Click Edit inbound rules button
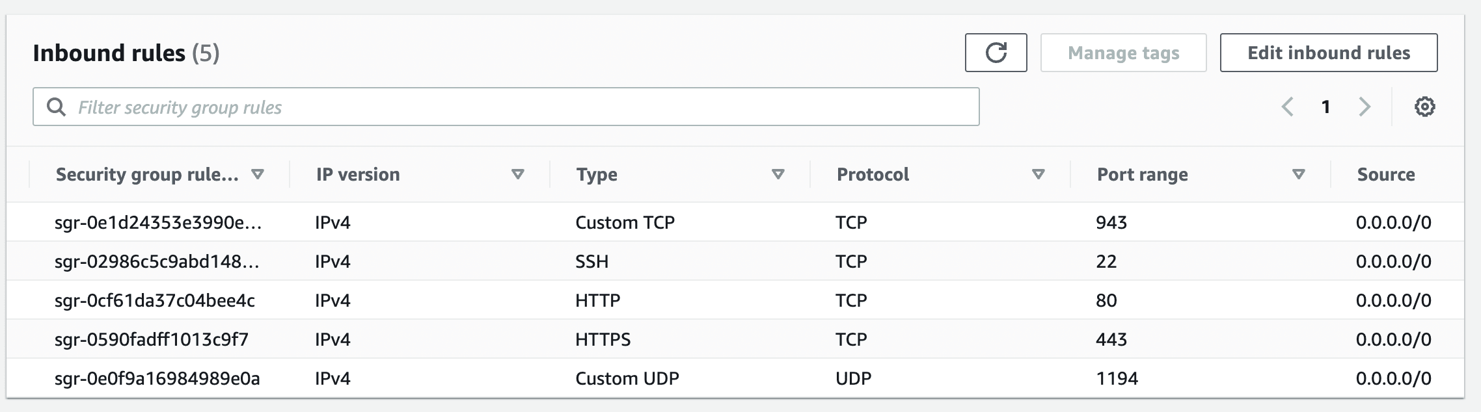Image resolution: width=1481 pixels, height=412 pixels. coord(1328,53)
